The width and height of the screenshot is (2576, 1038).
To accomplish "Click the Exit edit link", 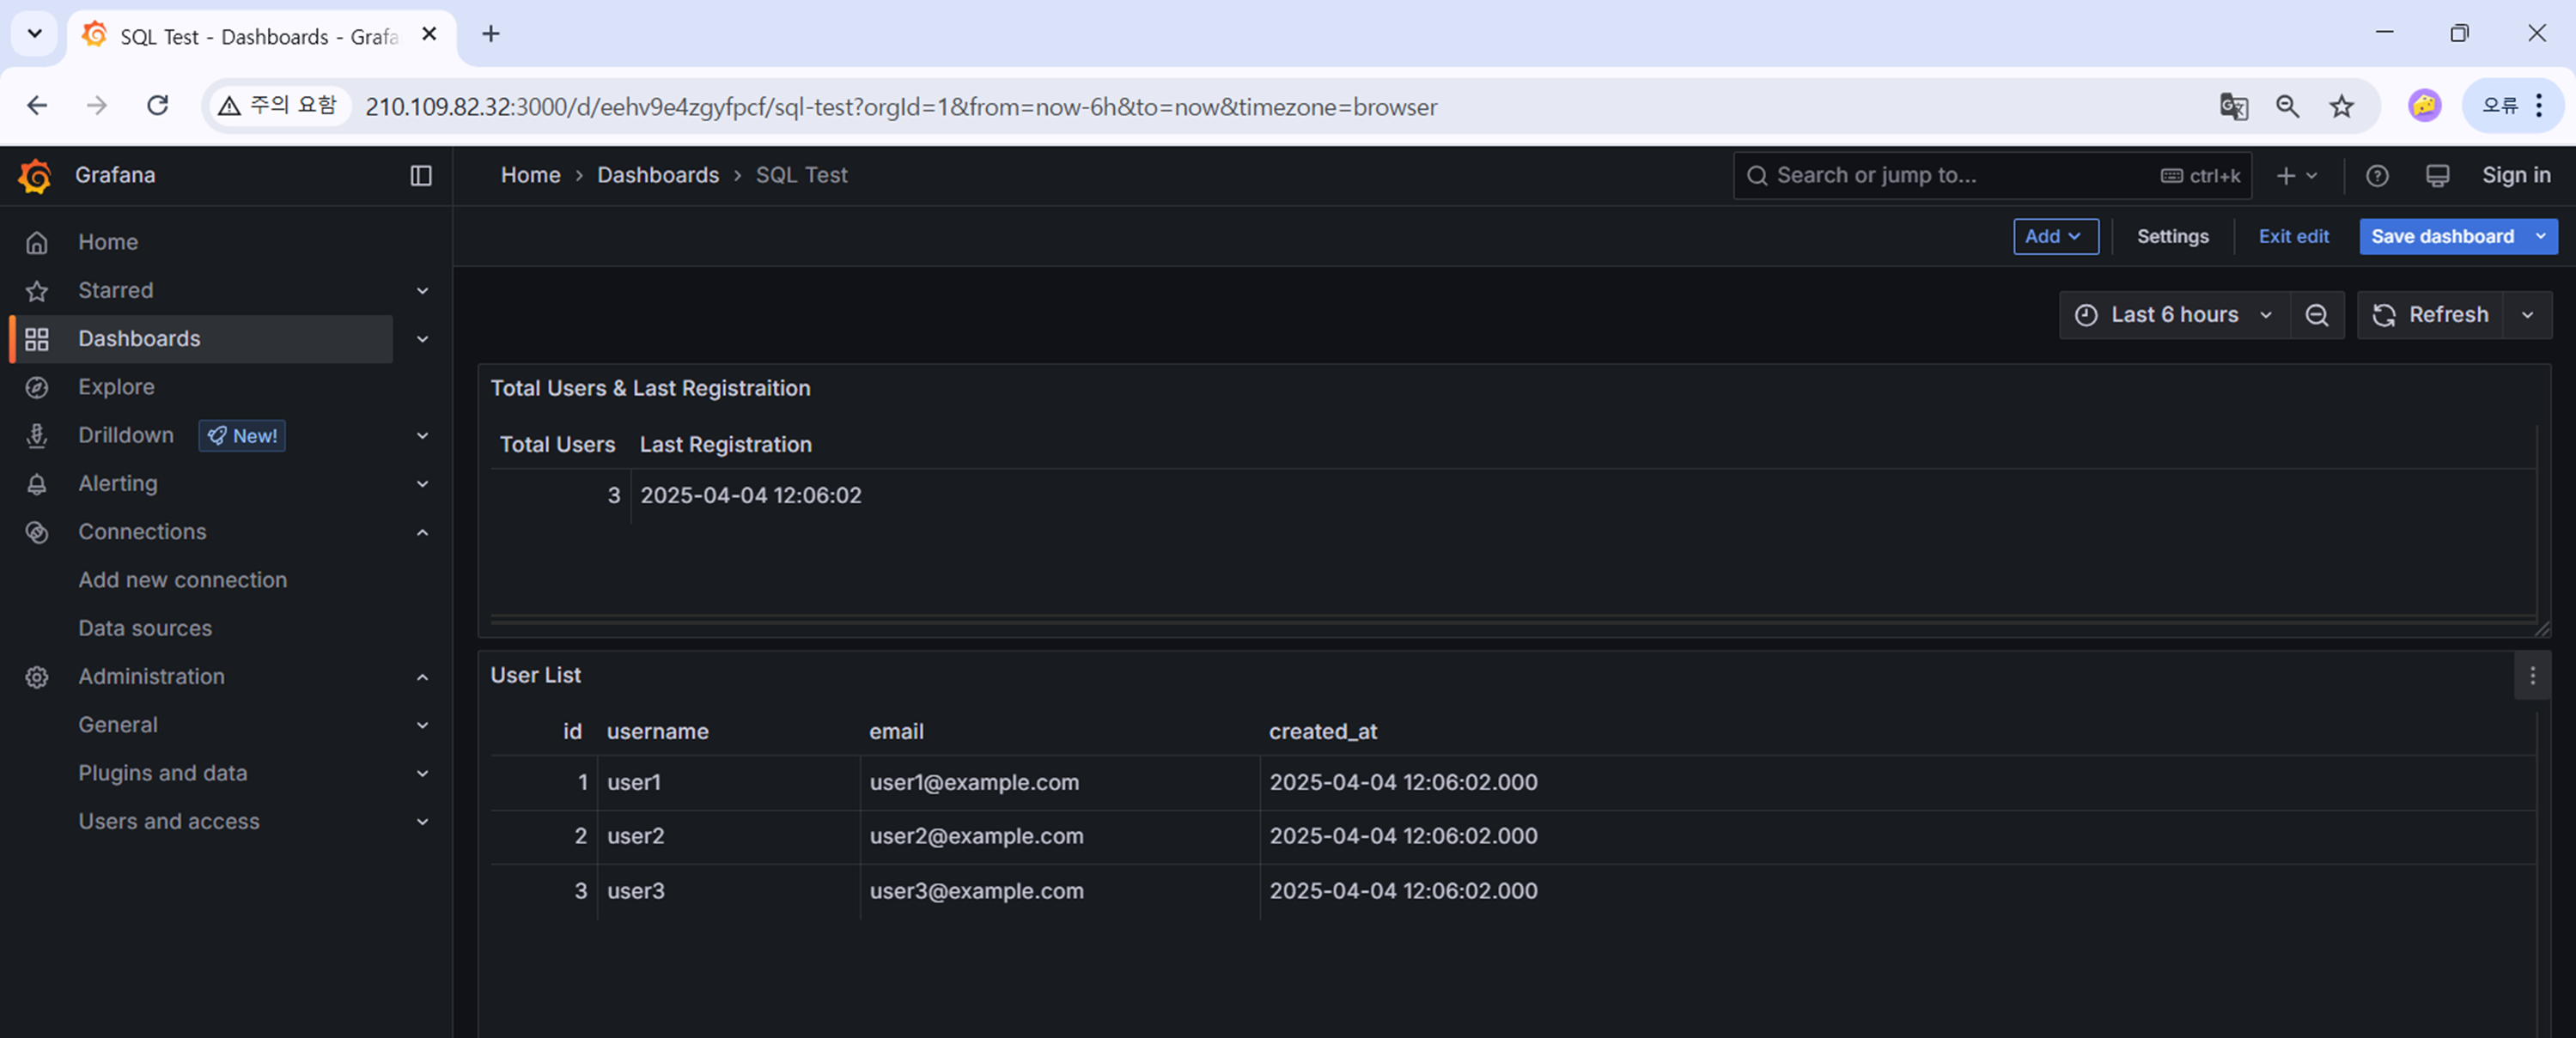I will coord(2293,237).
